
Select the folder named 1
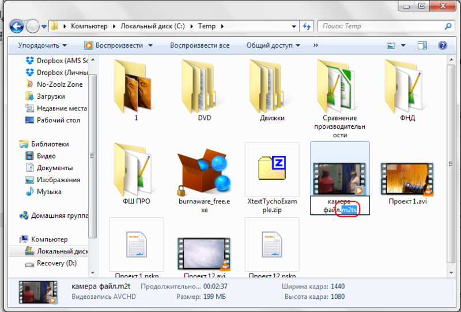click(136, 90)
